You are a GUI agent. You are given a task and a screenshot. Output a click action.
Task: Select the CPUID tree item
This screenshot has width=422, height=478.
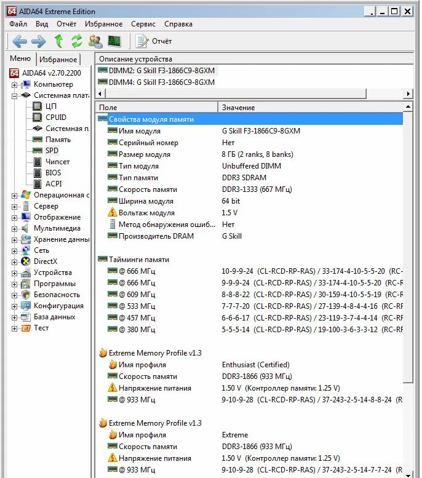click(x=56, y=118)
